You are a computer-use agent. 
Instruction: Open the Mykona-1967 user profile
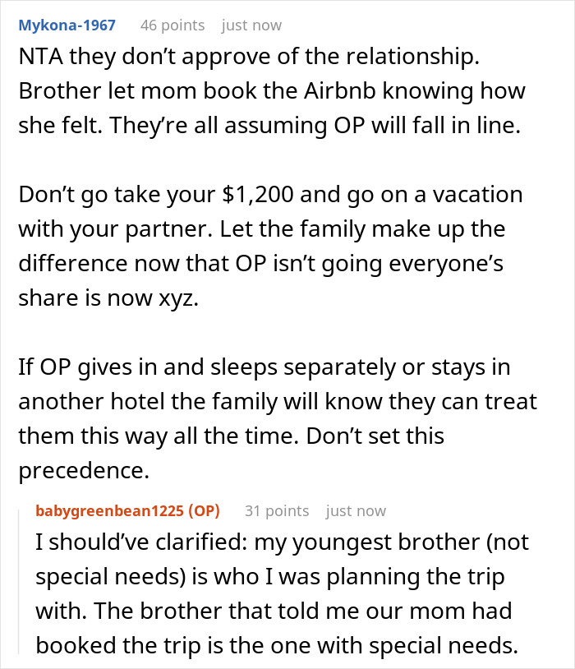[x=67, y=25]
